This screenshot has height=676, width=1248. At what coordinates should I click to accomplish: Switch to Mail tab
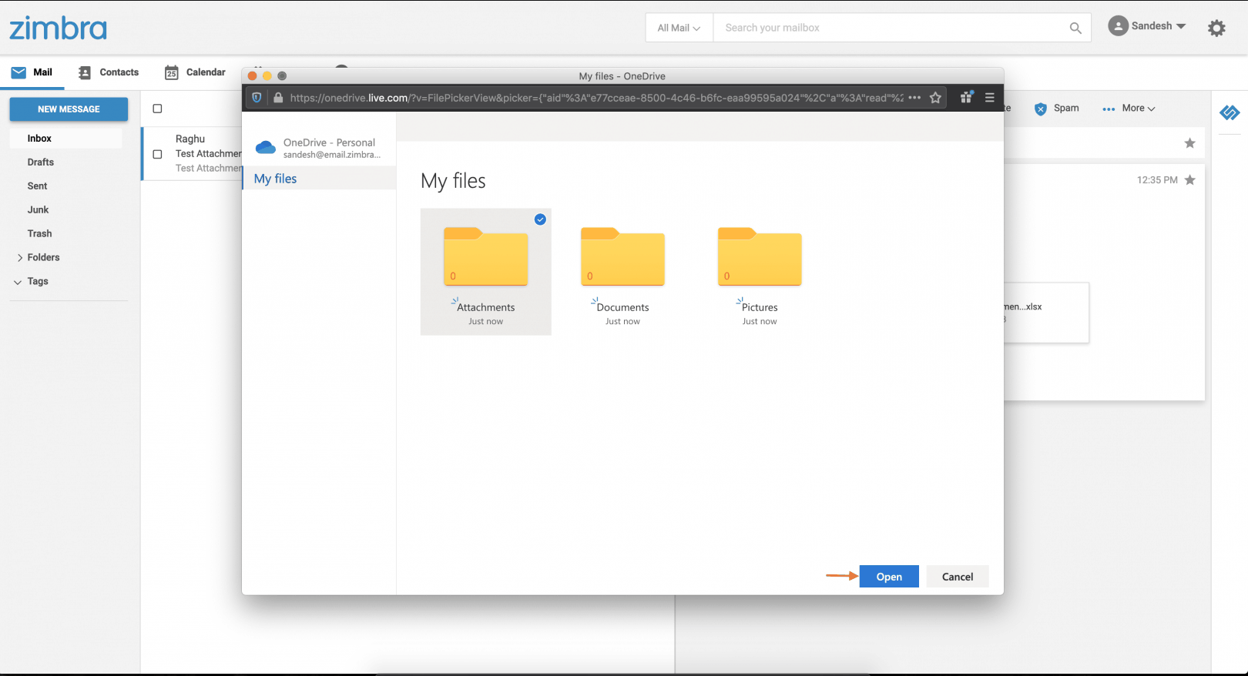point(32,72)
